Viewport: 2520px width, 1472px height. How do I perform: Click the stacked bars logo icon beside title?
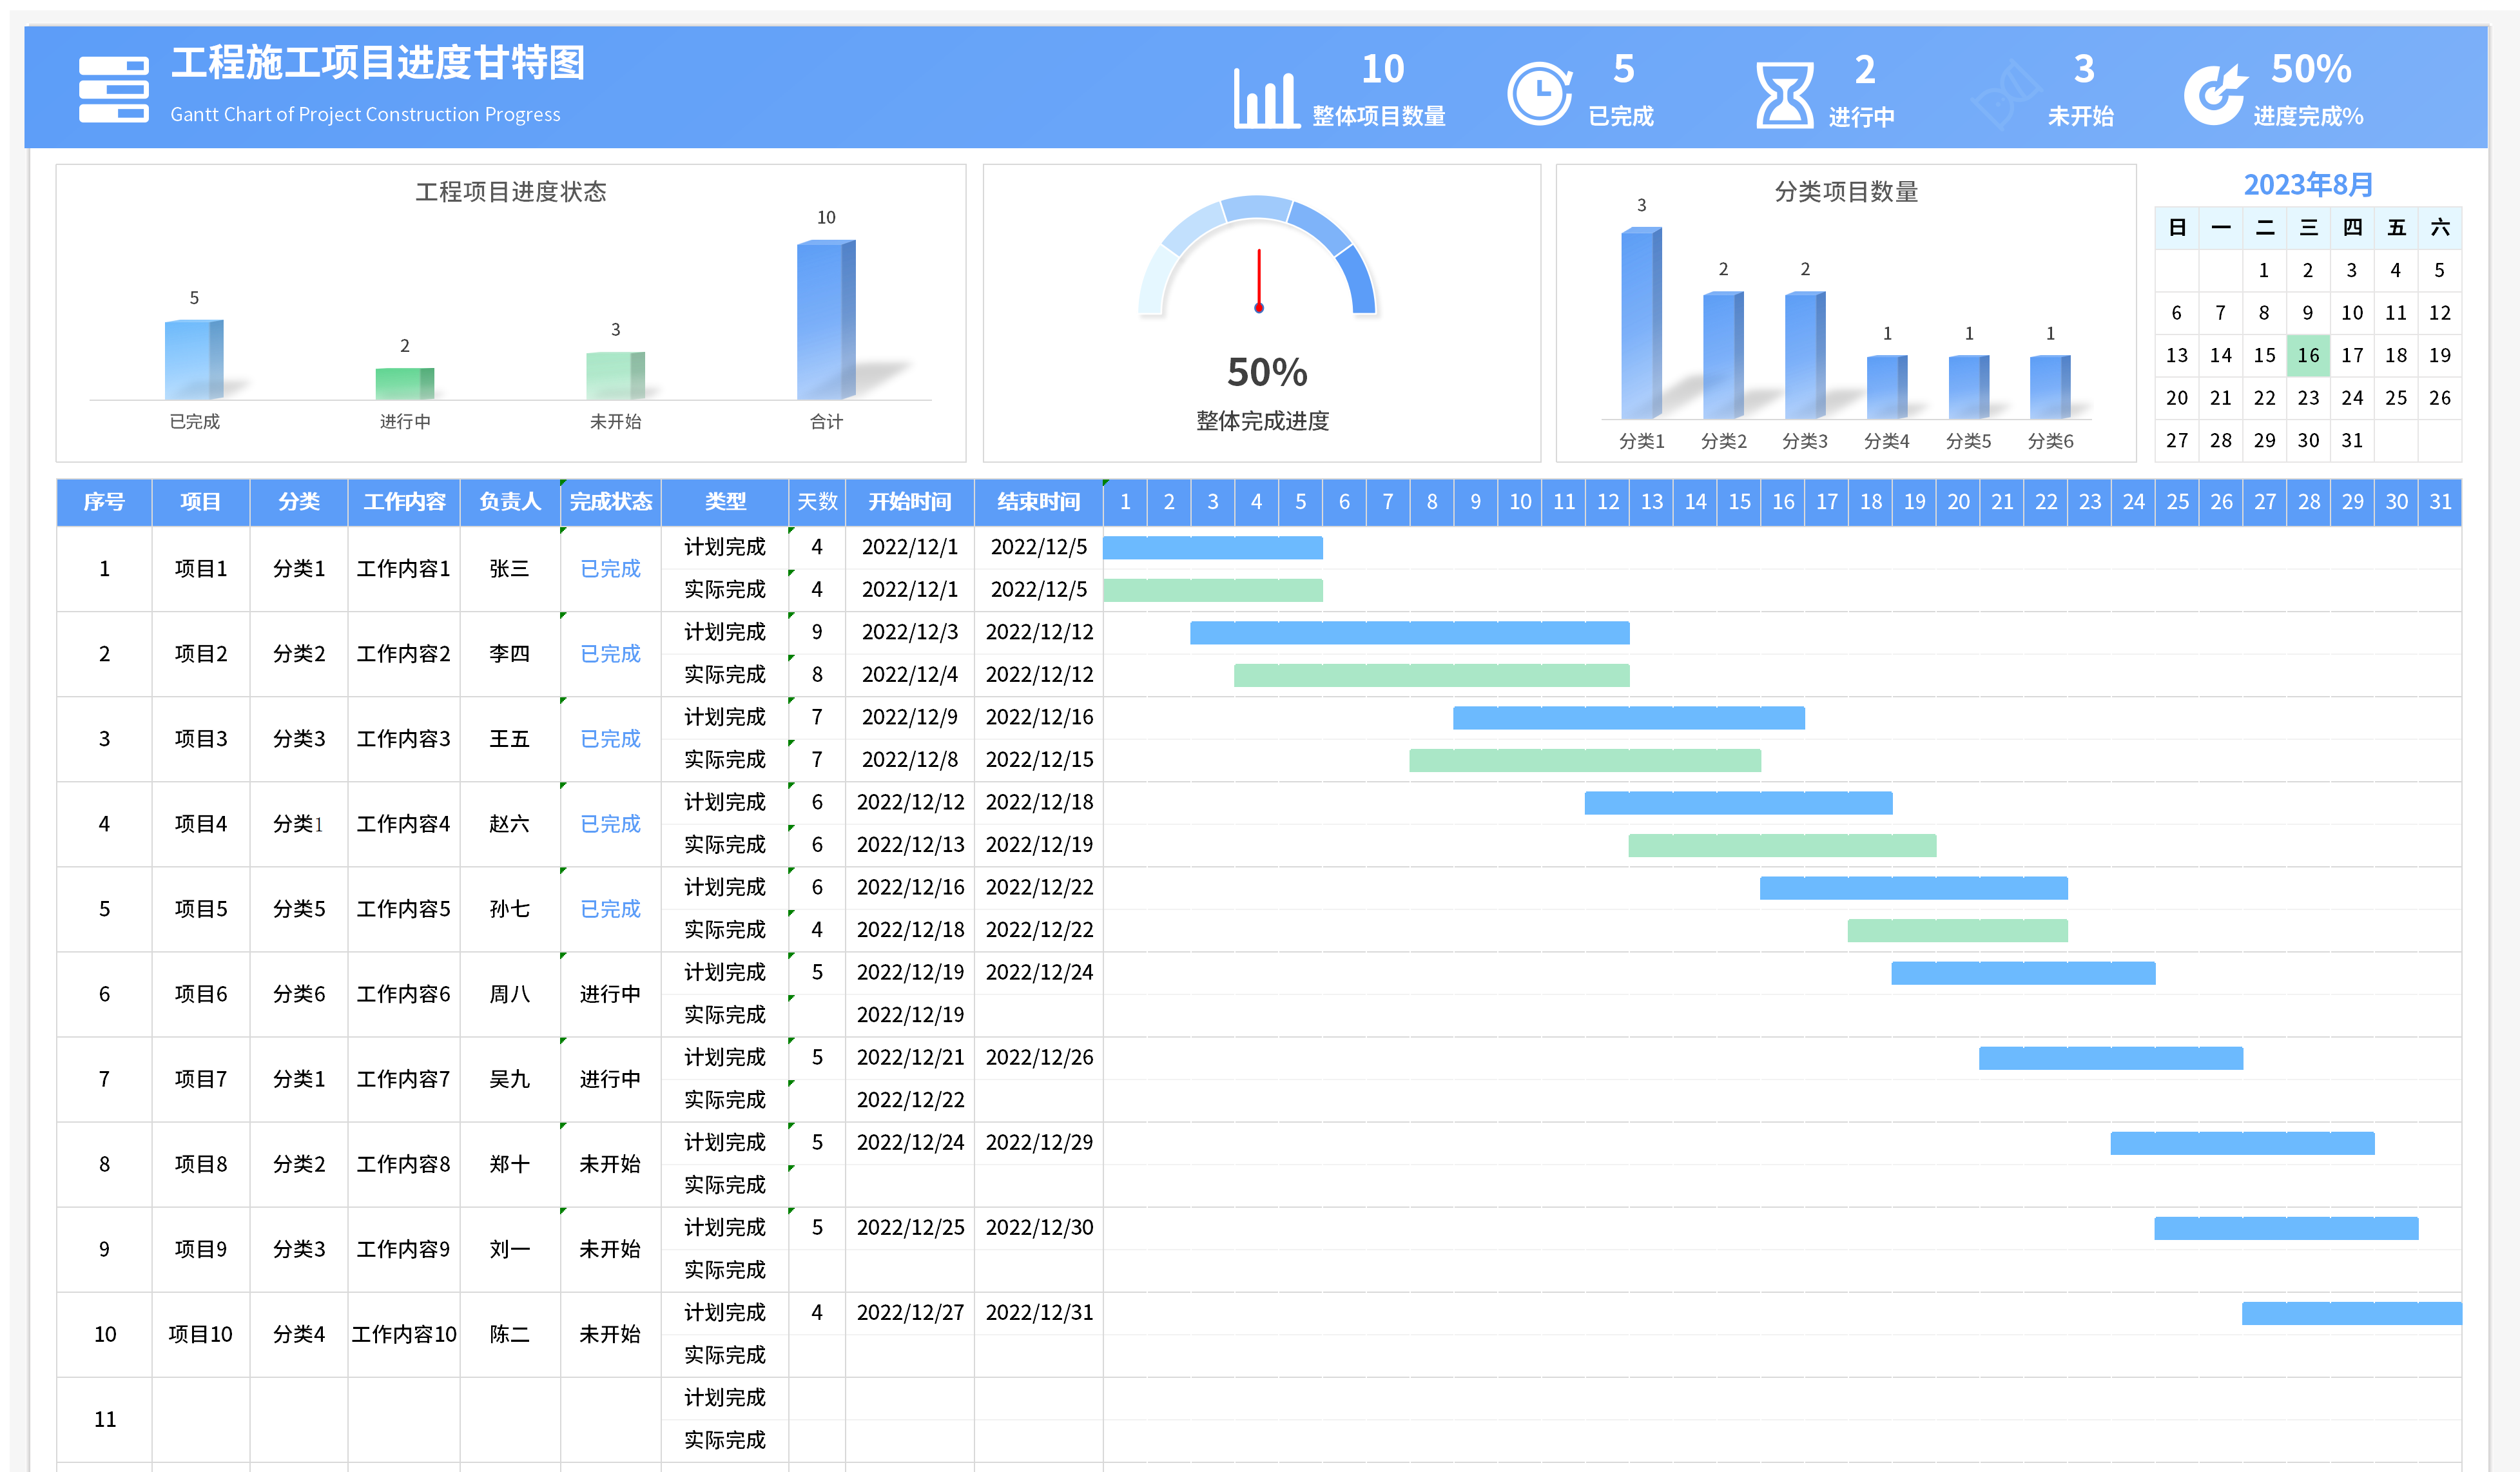(x=113, y=90)
